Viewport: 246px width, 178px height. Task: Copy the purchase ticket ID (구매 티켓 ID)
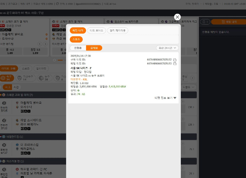174,60
